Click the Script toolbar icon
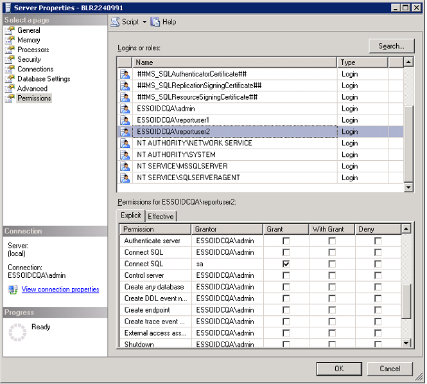This screenshot has width=427, height=384. 115,22
